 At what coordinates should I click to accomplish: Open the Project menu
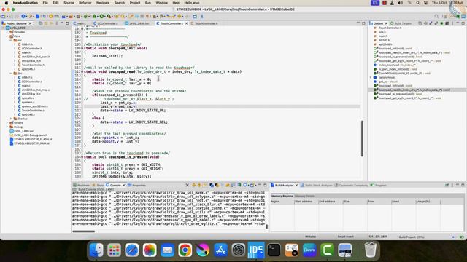click(x=135, y=3)
